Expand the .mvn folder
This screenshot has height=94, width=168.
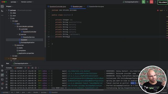[9, 16]
